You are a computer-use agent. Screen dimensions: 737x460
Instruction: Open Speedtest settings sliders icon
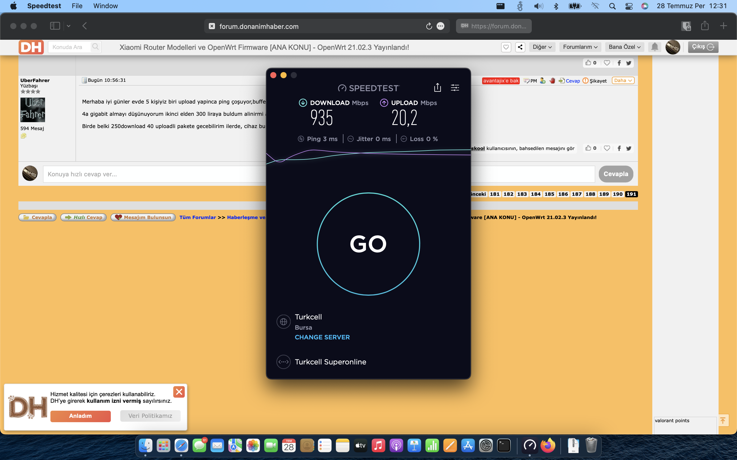455,88
